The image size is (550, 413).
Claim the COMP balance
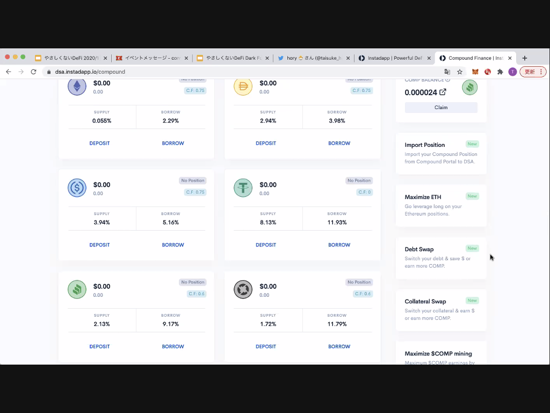coord(441,108)
